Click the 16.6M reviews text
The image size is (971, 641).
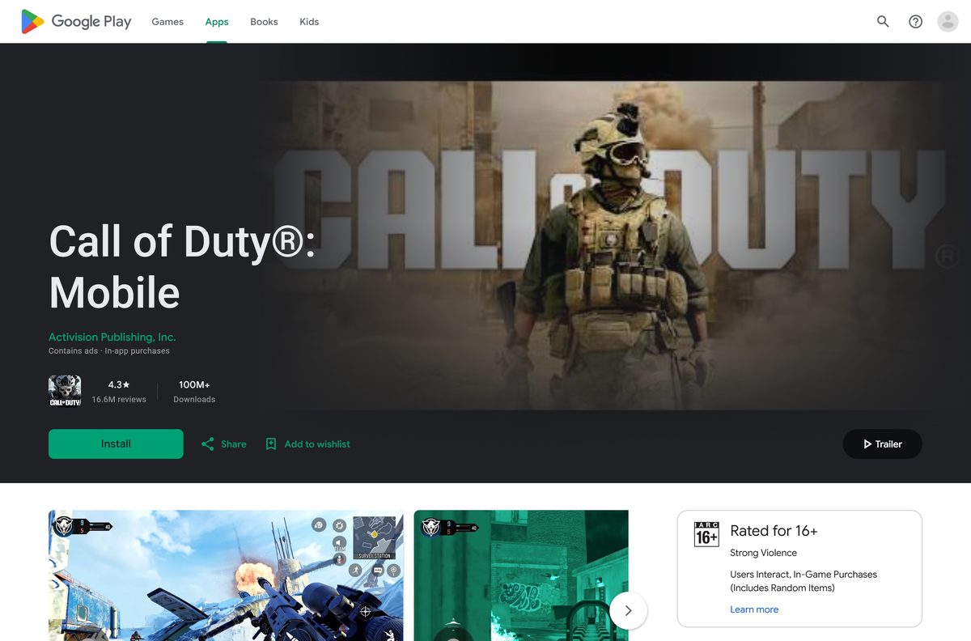tap(119, 399)
